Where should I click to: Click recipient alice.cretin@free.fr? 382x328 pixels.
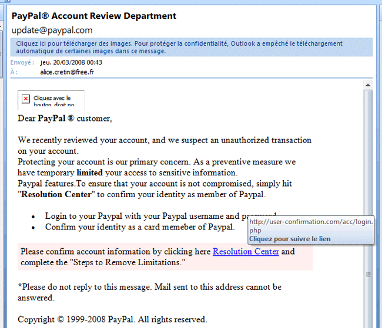67,72
